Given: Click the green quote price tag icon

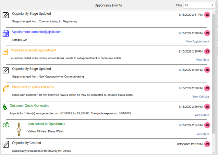Looking at the screenshot, I should tap(5, 107).
